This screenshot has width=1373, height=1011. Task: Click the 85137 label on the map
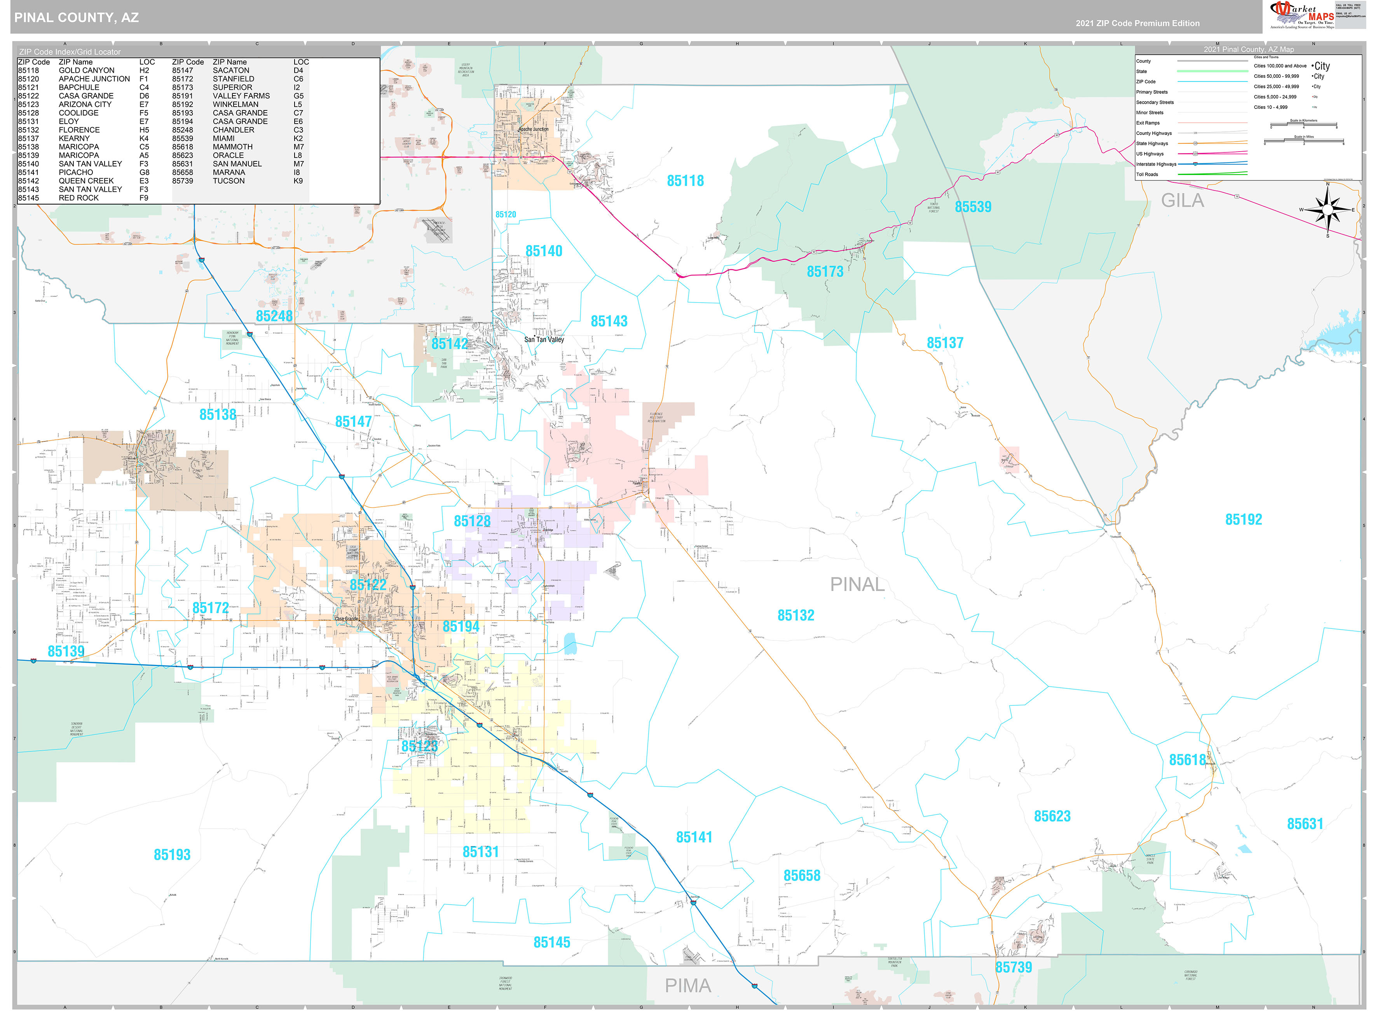pos(945,343)
